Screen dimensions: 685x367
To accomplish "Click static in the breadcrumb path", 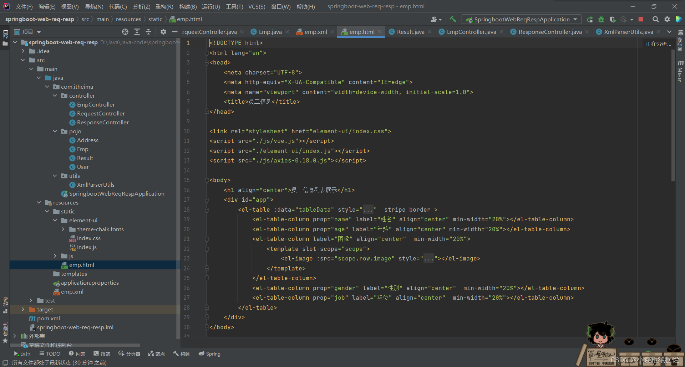I will point(155,19).
